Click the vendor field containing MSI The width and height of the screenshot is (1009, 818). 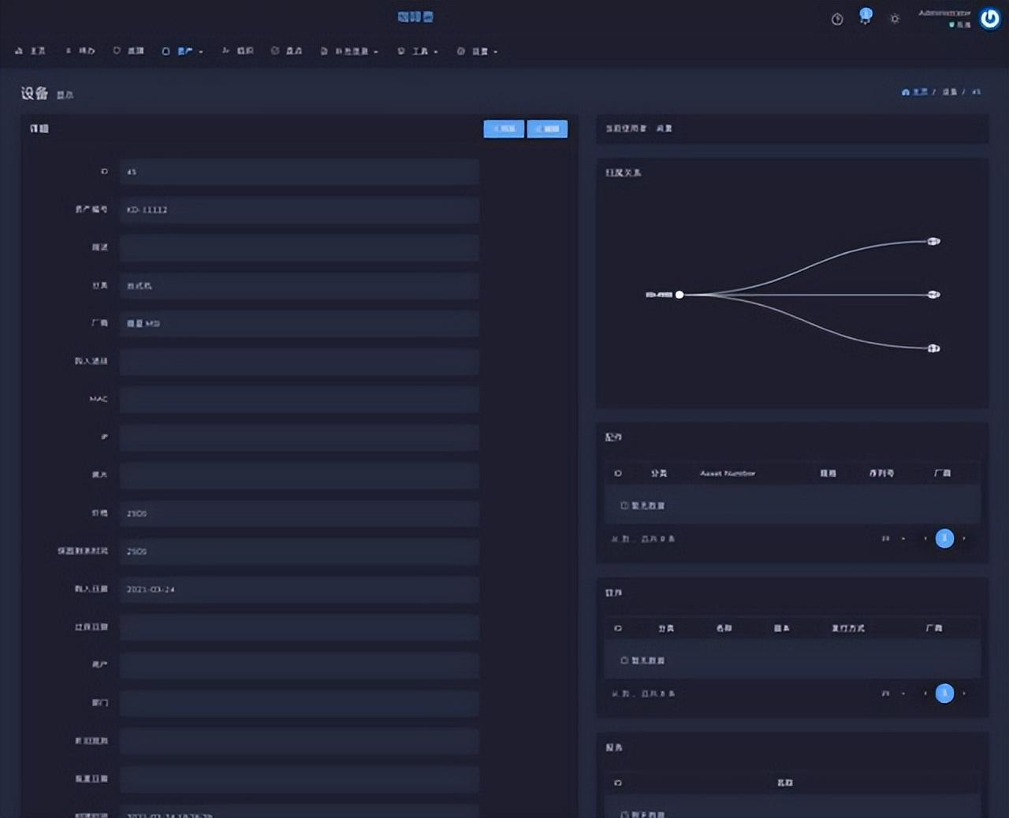coord(300,324)
